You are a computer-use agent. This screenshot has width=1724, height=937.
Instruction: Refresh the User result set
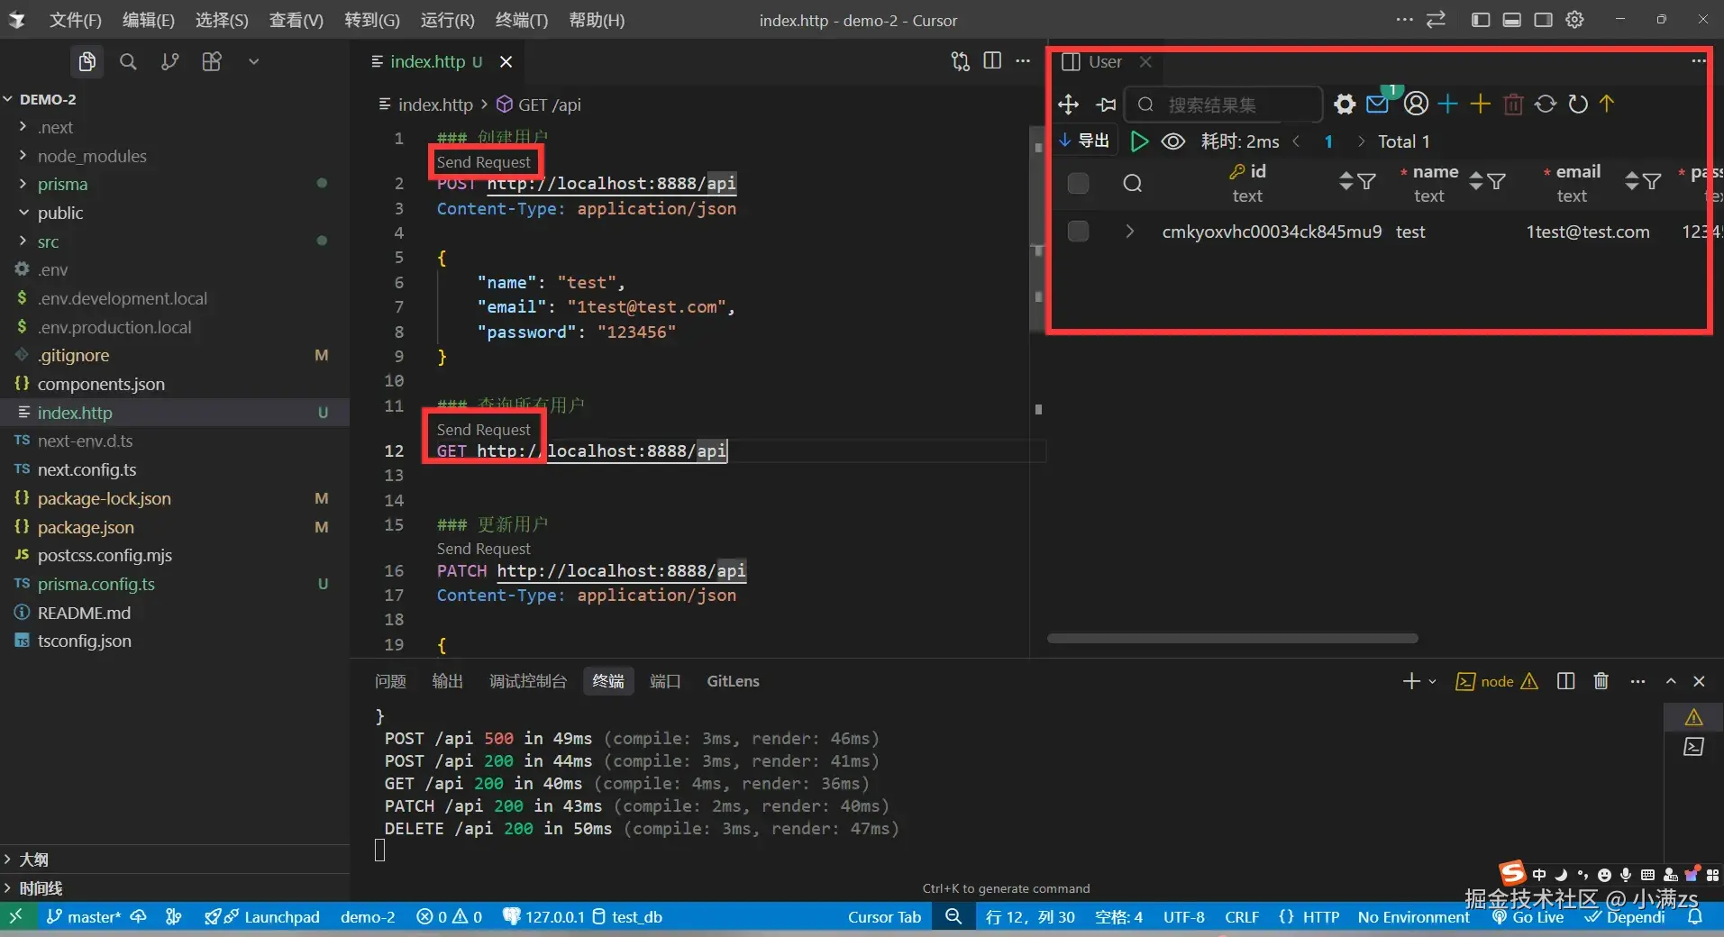point(1578,104)
